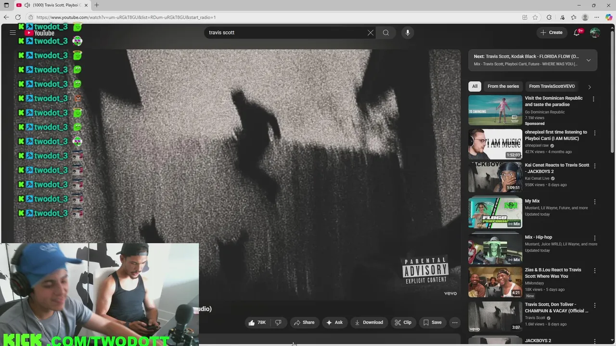Open the Zias & B.Lou reaction thumbnail
Screen dimensions: 616x346
pyautogui.click(x=495, y=282)
